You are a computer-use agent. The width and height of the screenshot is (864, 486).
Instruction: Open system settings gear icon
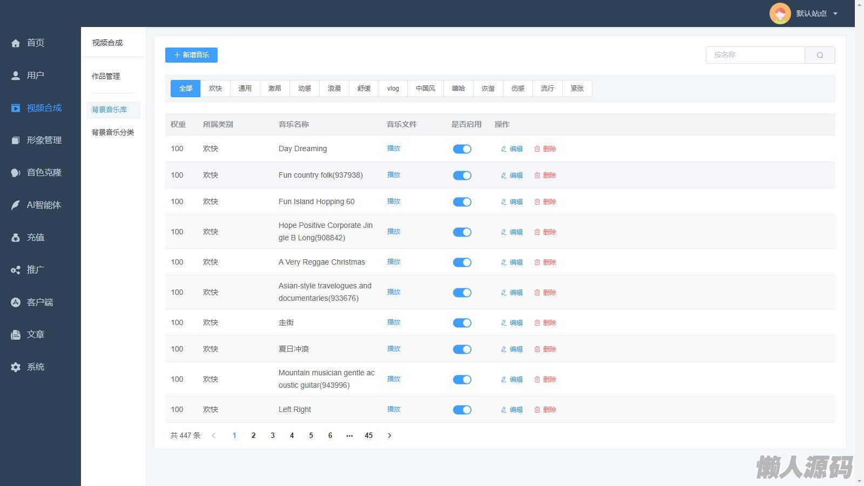[16, 367]
